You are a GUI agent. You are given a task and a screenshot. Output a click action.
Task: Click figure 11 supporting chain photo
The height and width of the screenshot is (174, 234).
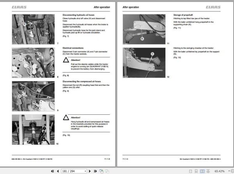(x=144, y=29)
